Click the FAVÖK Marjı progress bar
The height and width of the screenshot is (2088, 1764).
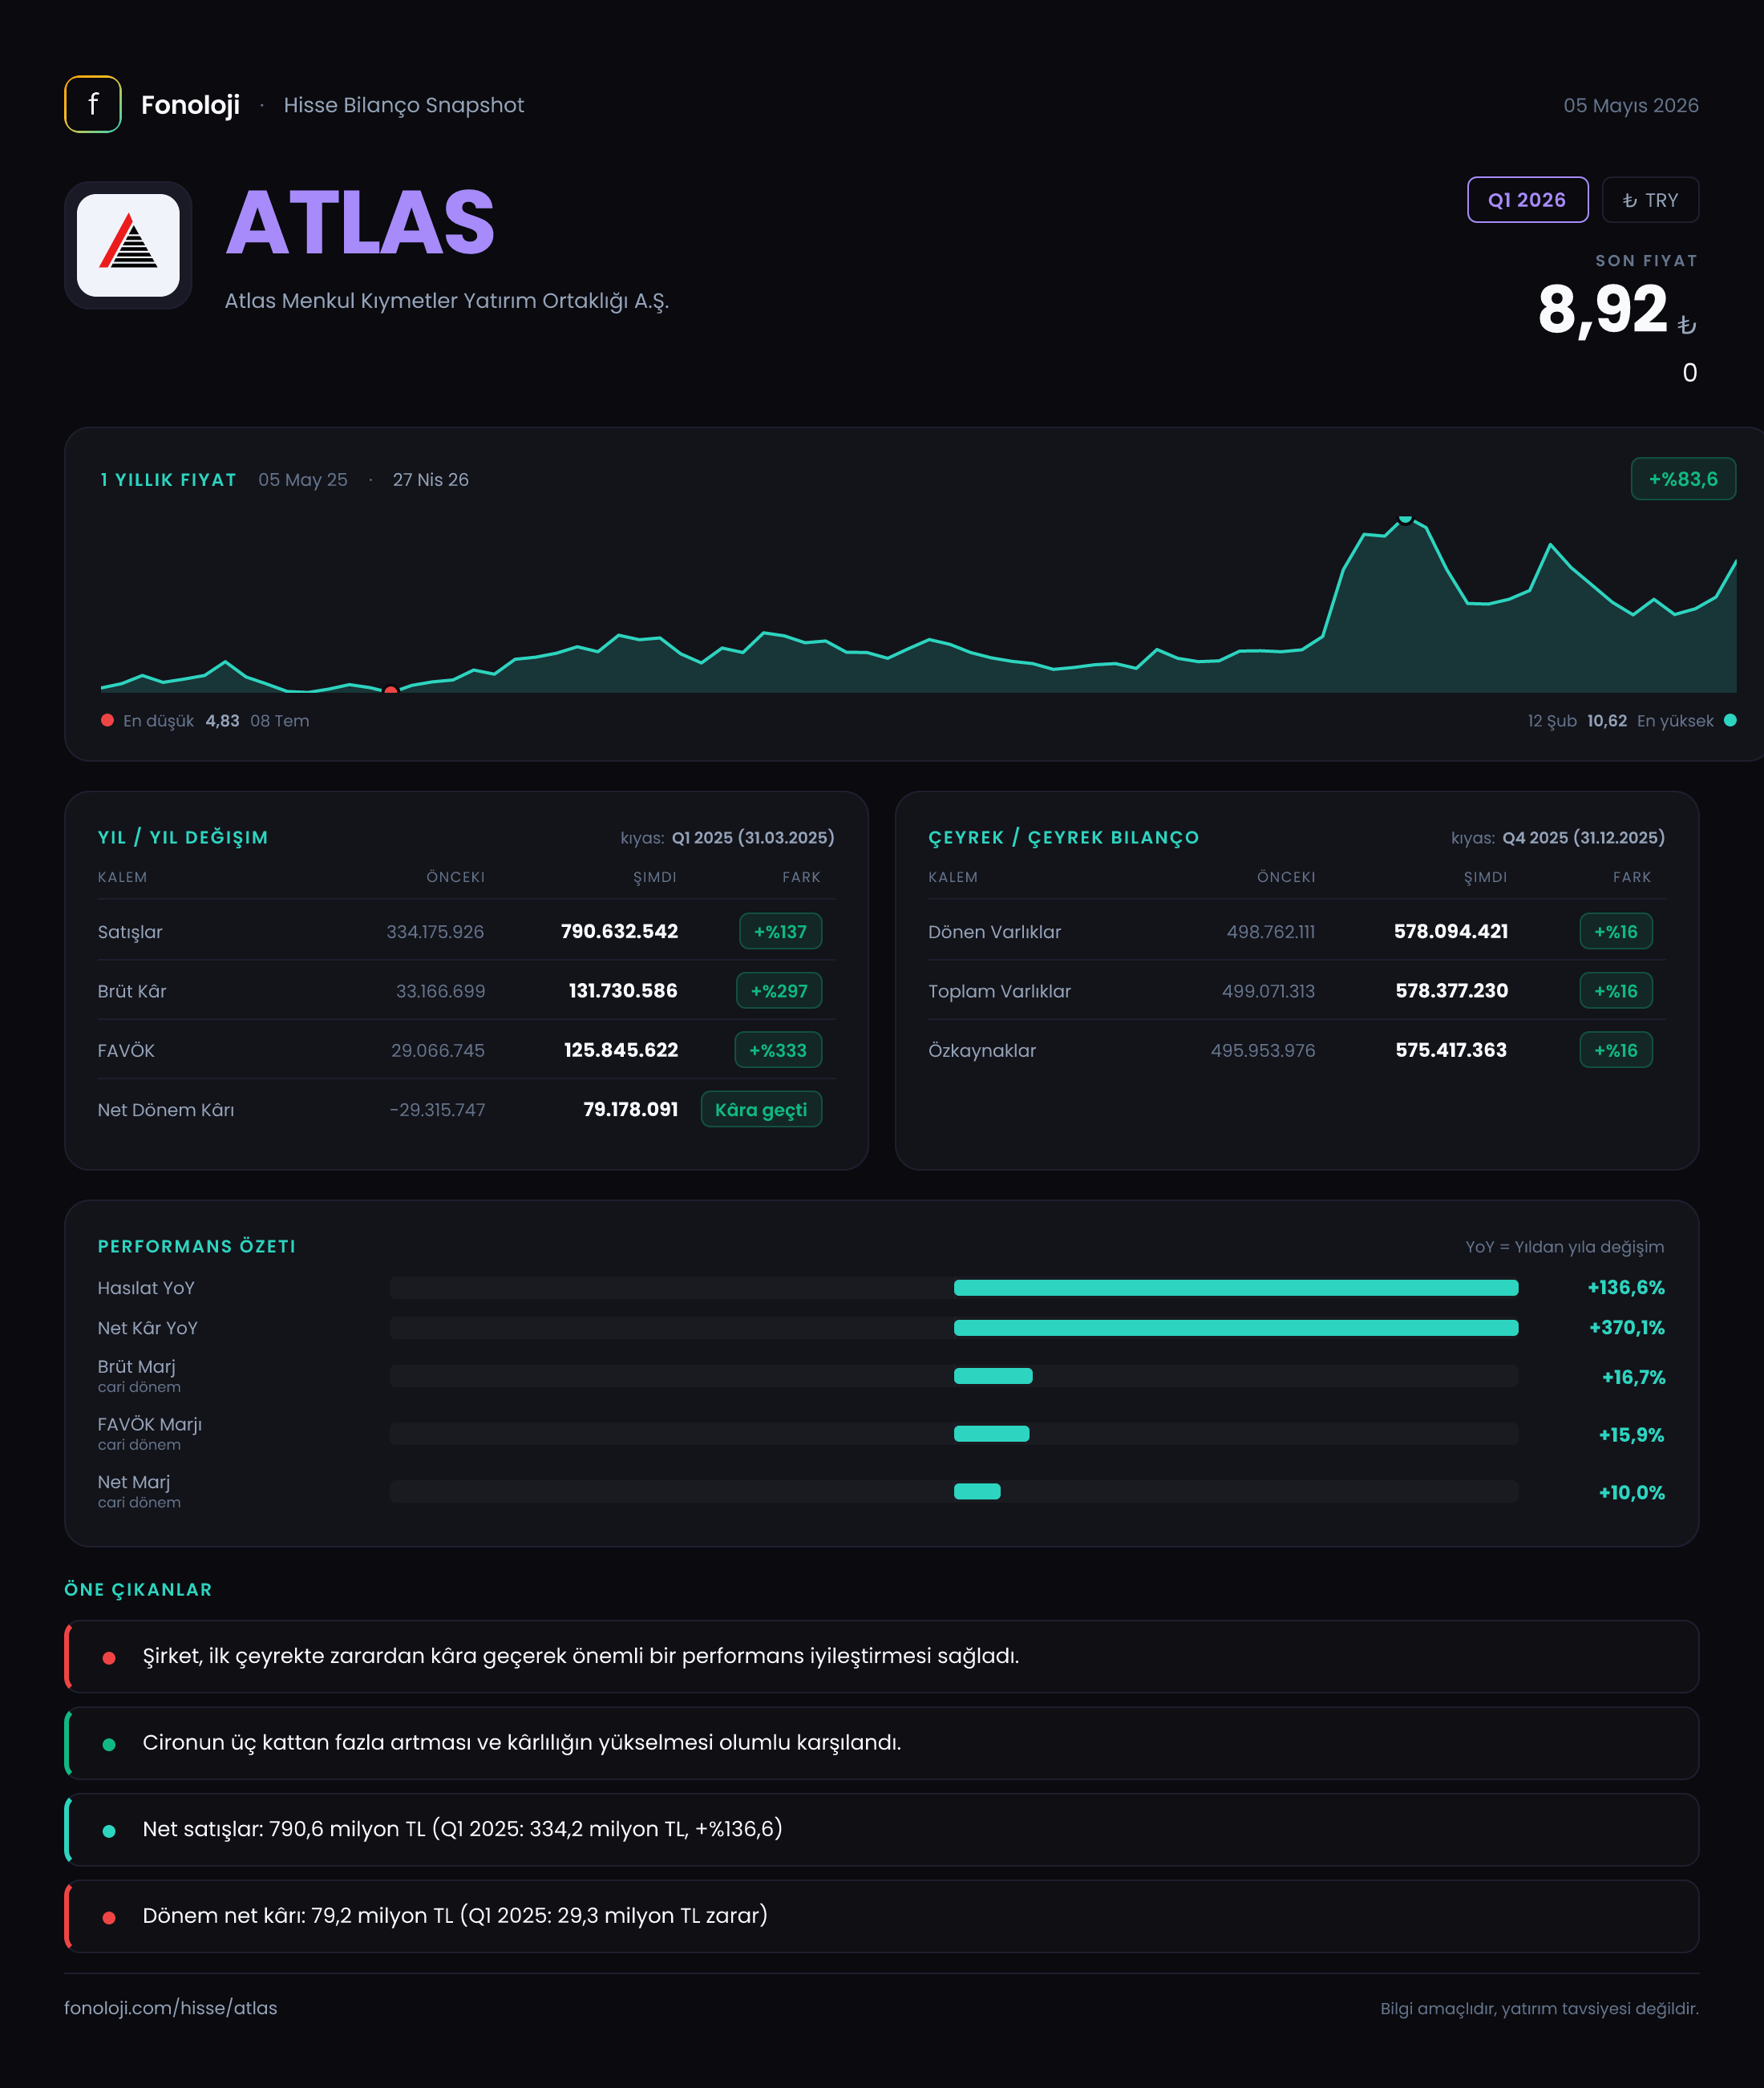point(954,1434)
